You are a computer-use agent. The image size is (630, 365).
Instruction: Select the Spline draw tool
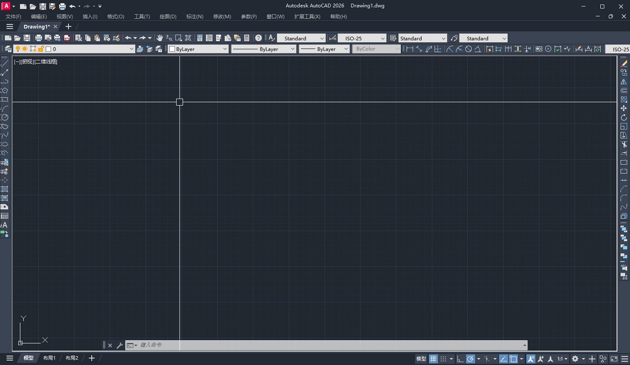[4, 135]
